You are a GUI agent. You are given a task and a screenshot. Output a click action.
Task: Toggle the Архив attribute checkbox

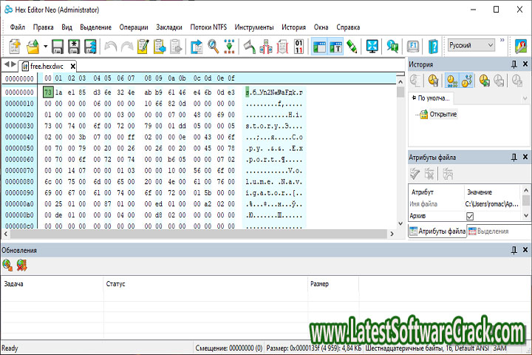click(470, 216)
